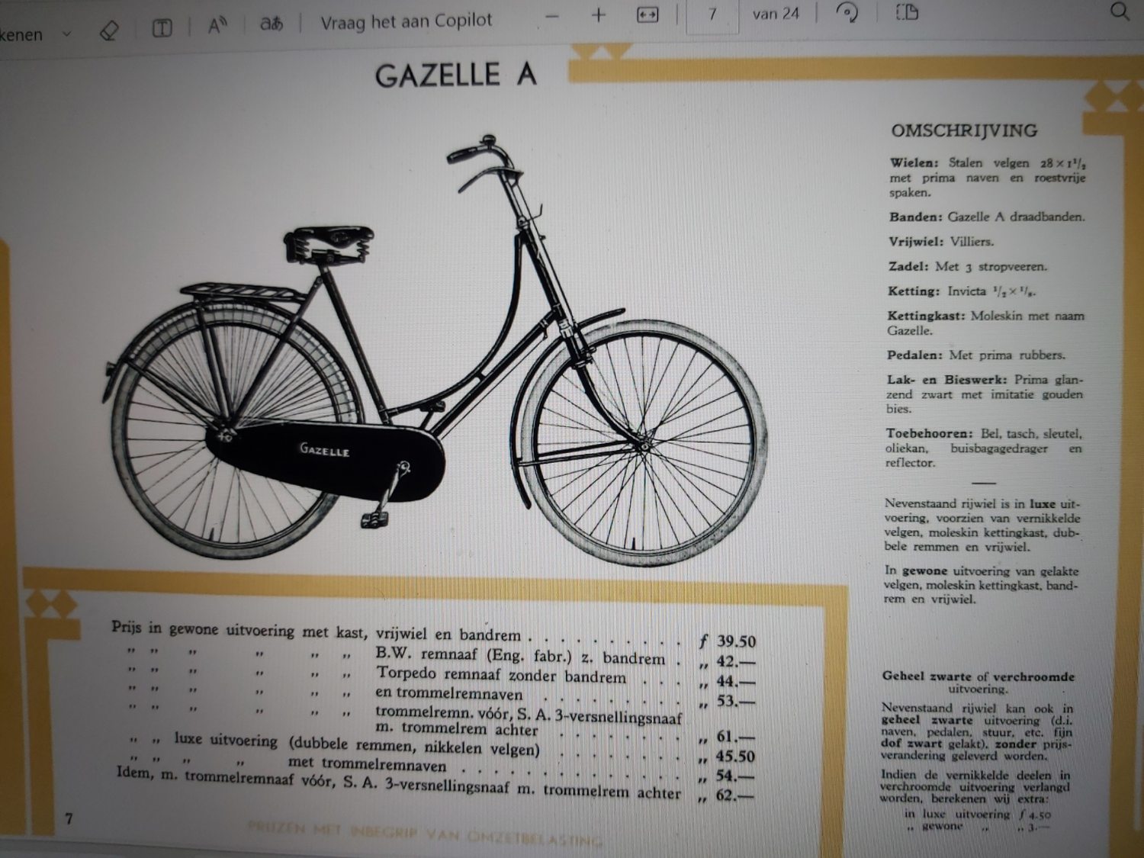Start read aloud for the PDF

pyautogui.click(x=217, y=26)
